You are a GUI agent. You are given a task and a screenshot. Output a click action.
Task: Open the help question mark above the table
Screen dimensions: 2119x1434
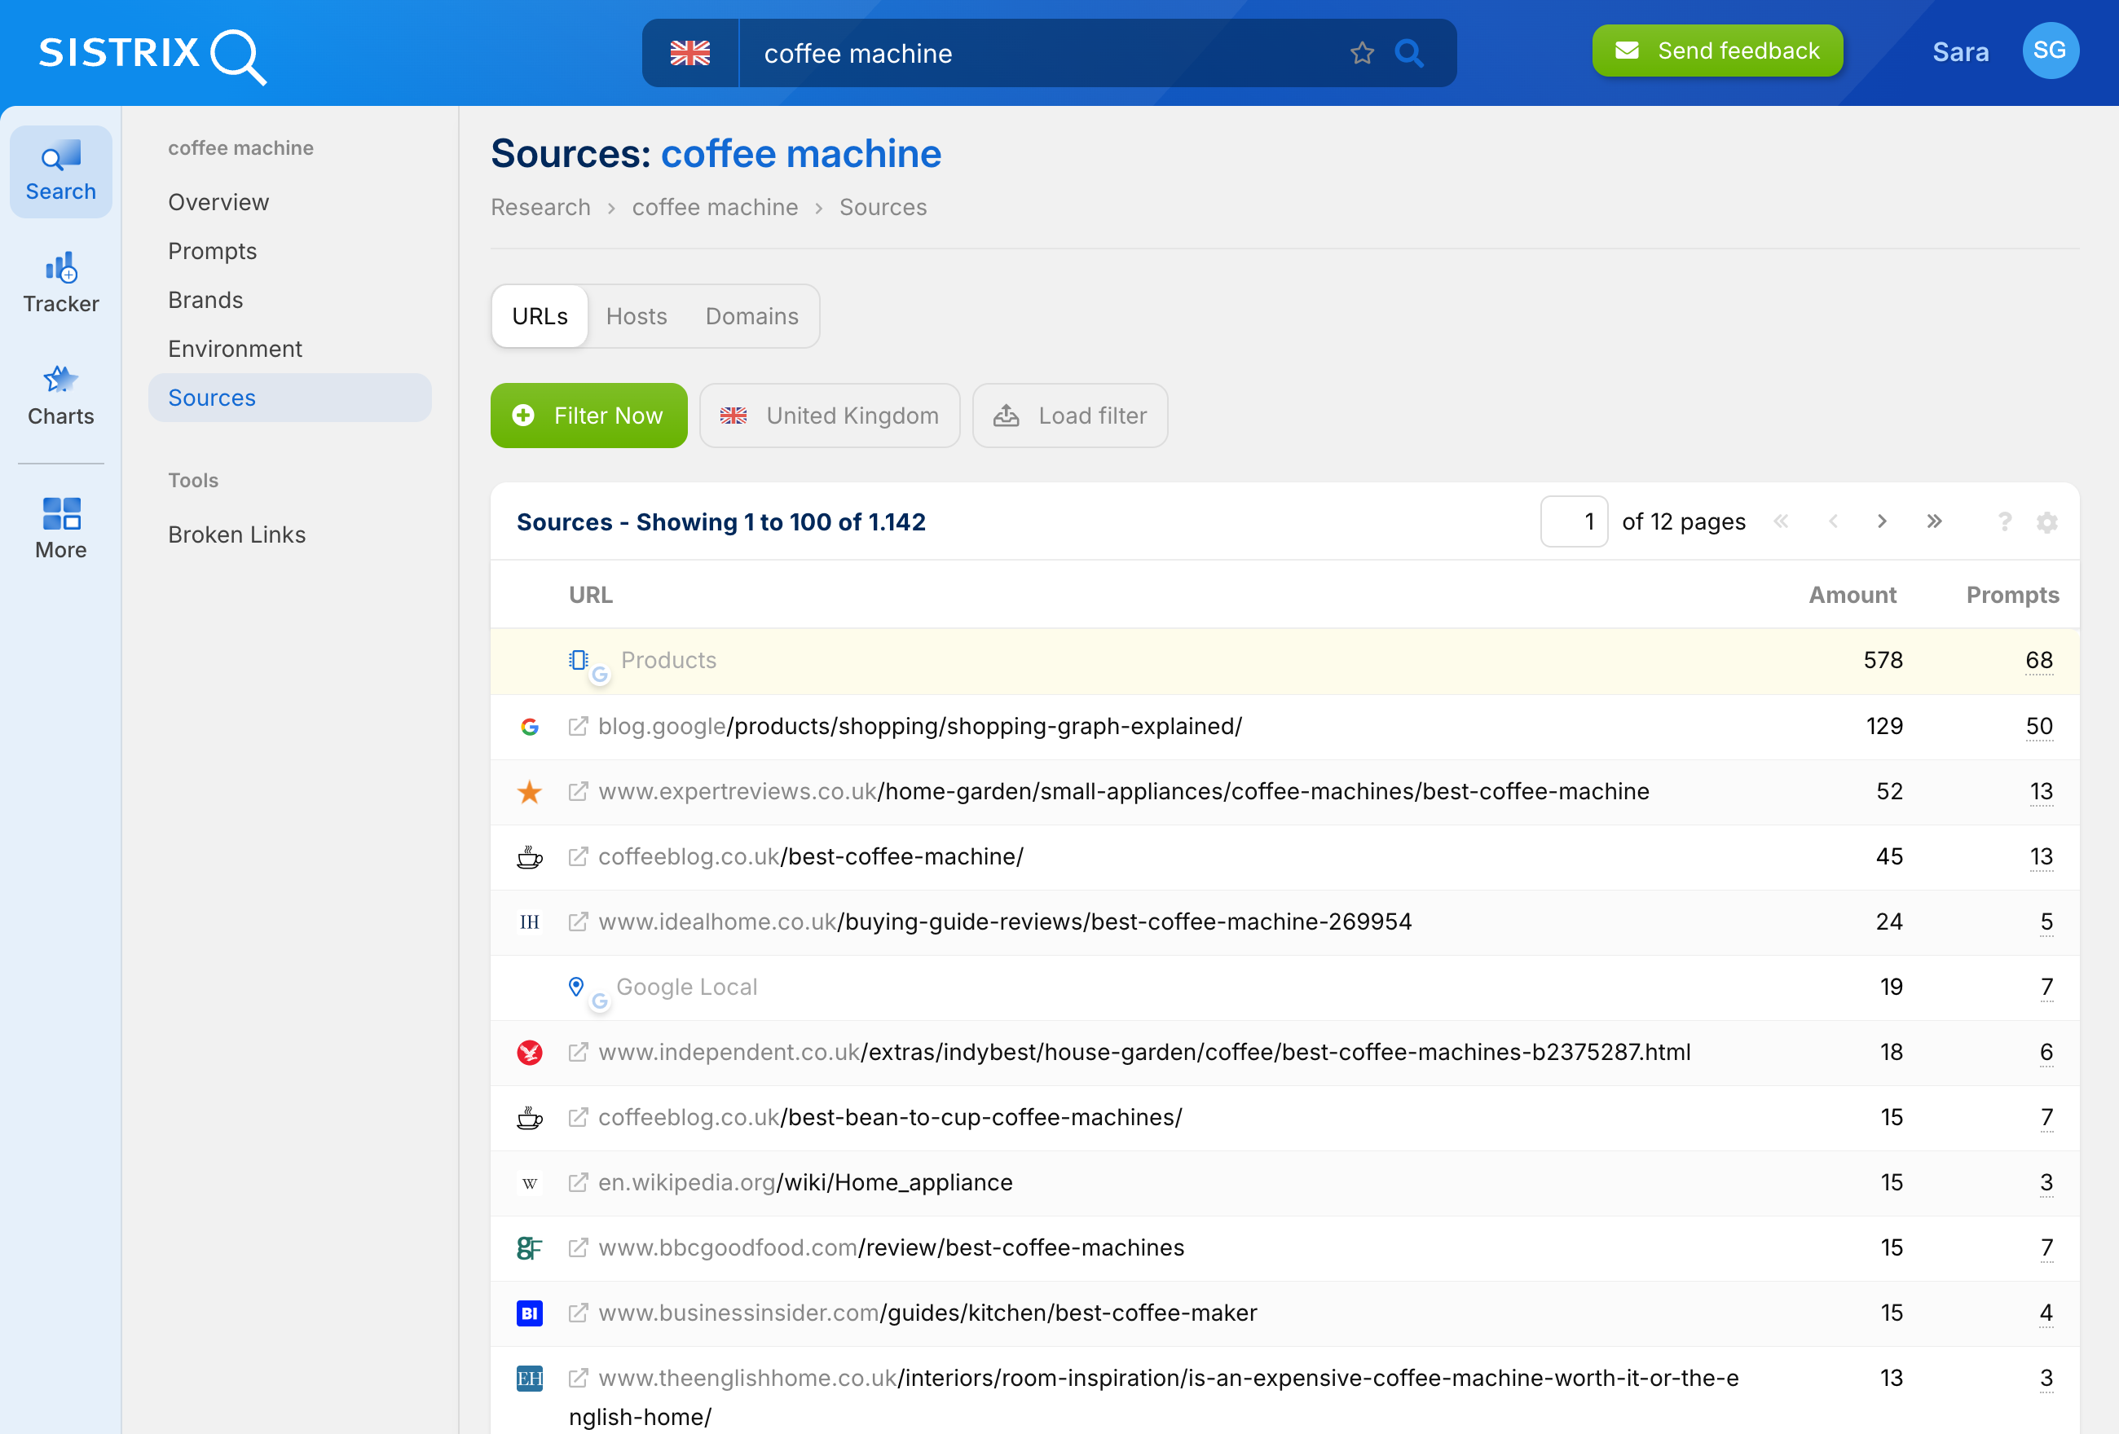2004,522
